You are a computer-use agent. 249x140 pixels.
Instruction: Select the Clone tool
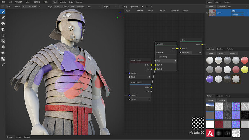coord(3,41)
